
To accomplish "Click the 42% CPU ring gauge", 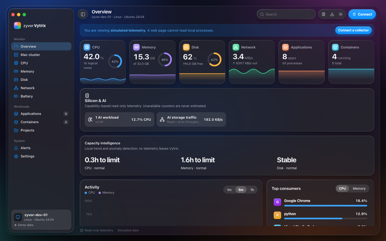I will pyautogui.click(x=115, y=61).
